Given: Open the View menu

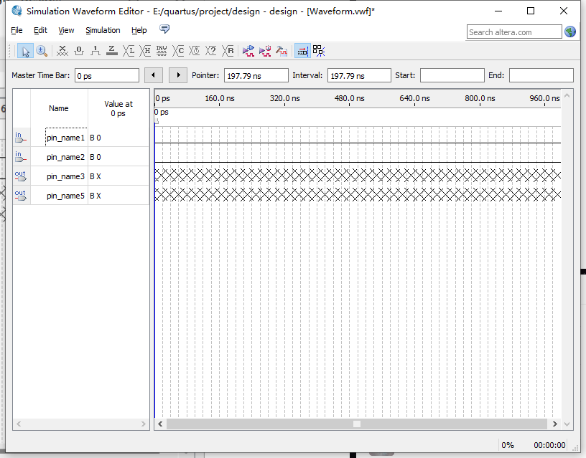Looking at the screenshot, I should pos(66,30).
